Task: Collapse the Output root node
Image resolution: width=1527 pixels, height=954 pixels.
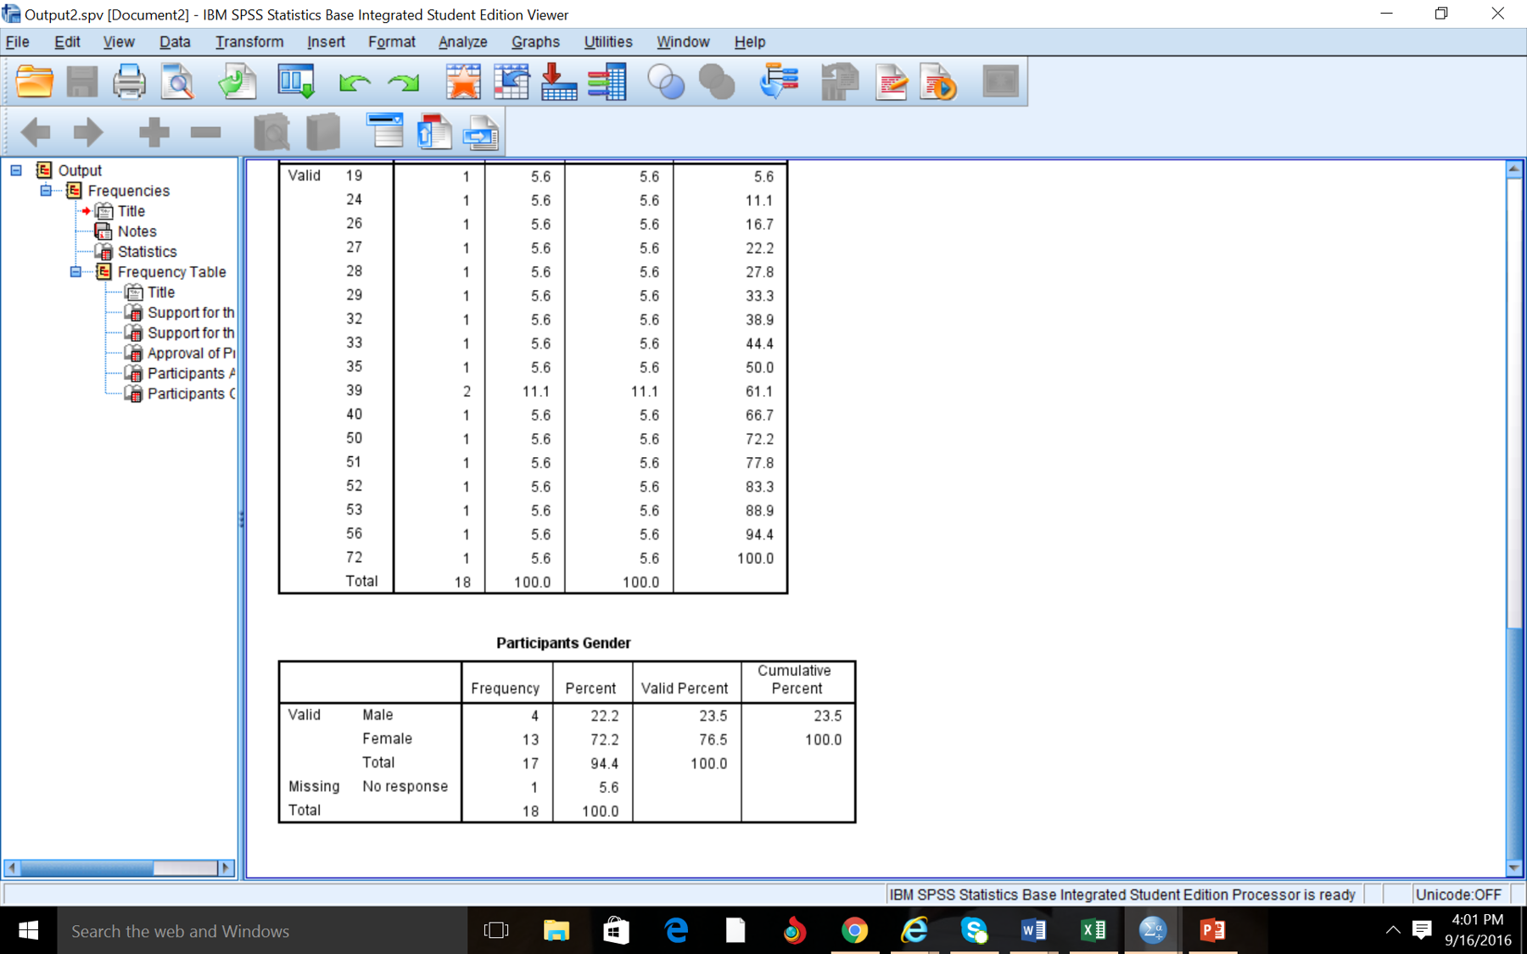Action: click(15, 170)
